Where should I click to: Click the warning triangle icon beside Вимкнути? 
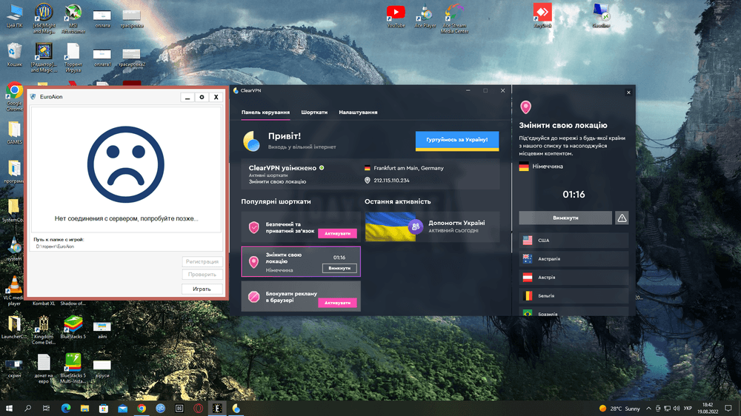622,218
